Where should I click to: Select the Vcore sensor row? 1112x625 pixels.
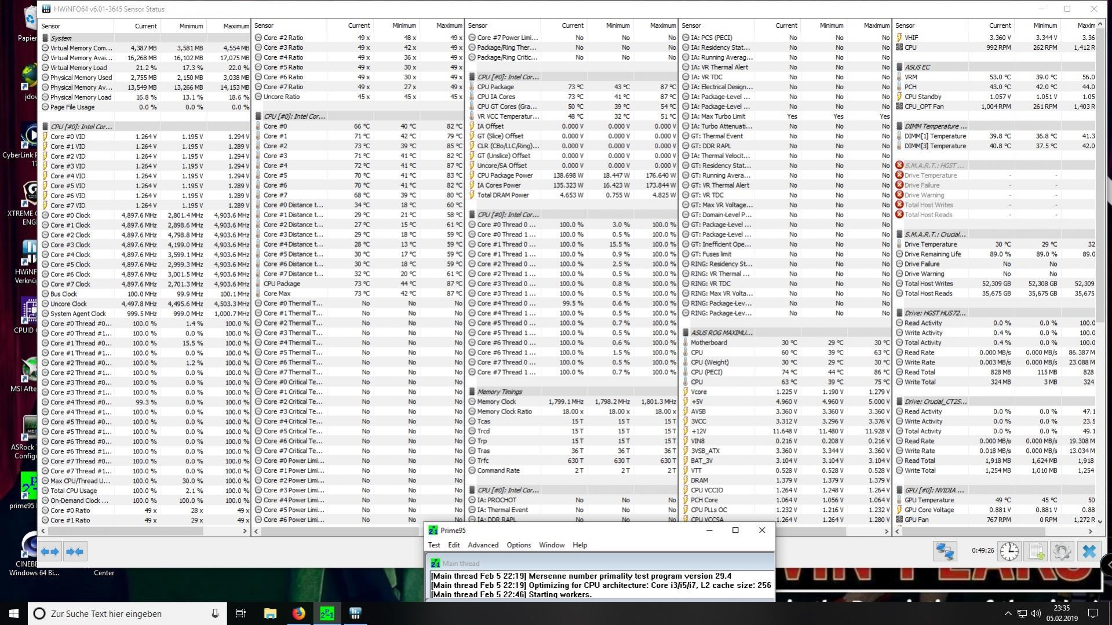[786, 392]
